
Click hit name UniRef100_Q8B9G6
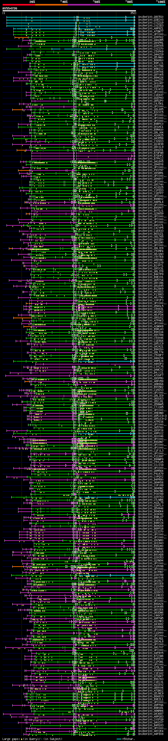(x=151, y=384)
